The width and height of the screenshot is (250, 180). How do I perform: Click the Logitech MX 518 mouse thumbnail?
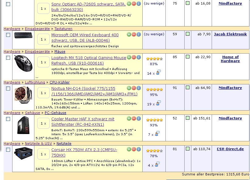pyautogui.click(x=23, y=64)
